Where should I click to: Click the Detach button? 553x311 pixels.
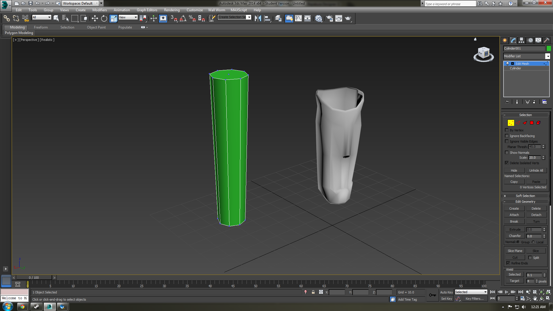536,215
